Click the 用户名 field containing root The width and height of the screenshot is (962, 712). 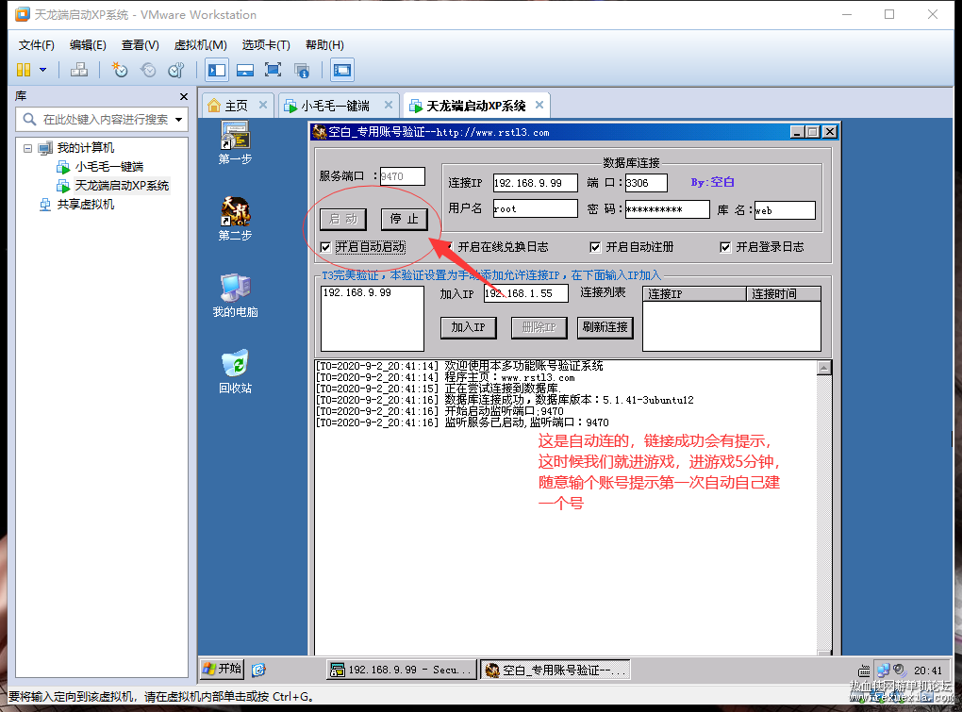(535, 209)
